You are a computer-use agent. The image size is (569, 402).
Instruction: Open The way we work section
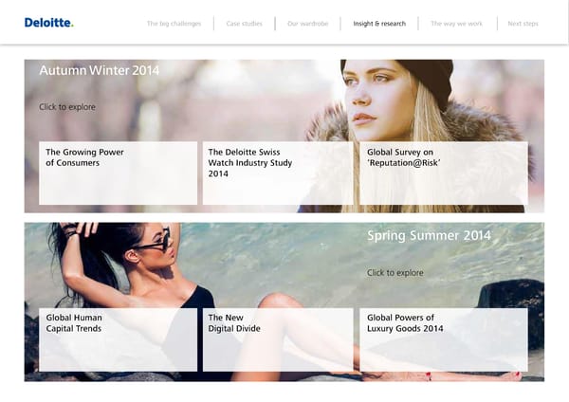[457, 24]
